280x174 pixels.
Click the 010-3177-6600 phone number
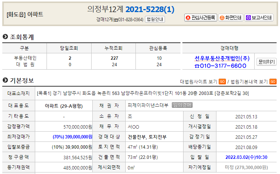pyautogui.click(x=221, y=66)
